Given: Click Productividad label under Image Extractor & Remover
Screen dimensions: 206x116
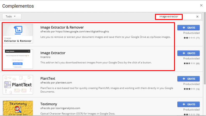Looking at the screenshot, I should [191, 33].
